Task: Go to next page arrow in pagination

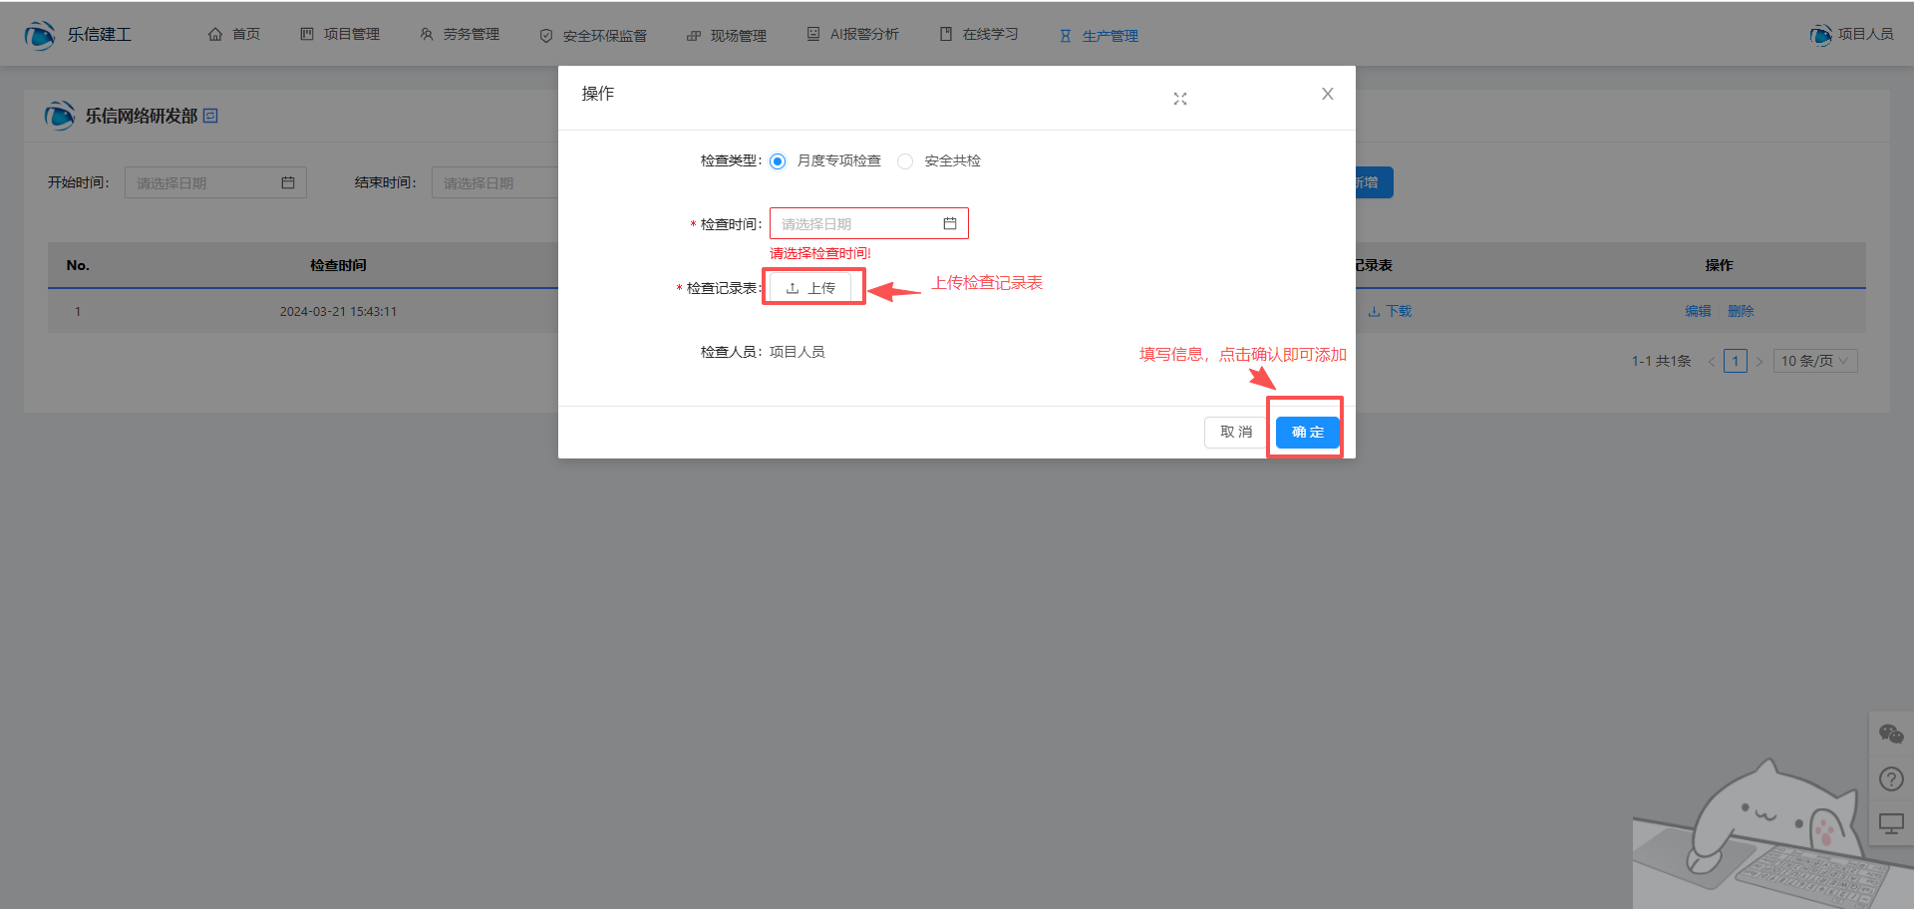Action: coord(1759,361)
